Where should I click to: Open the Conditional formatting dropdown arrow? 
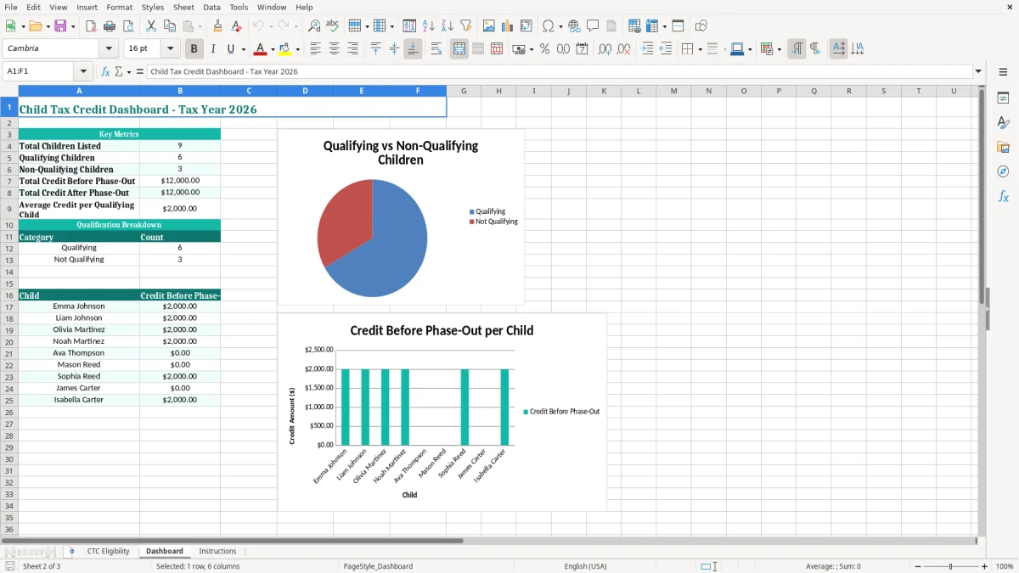click(779, 49)
